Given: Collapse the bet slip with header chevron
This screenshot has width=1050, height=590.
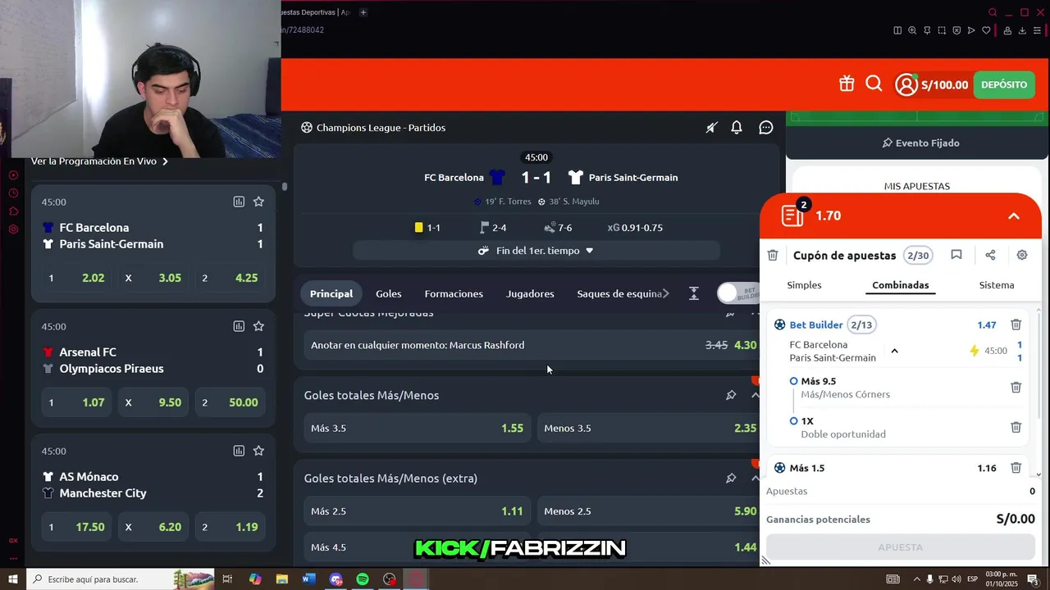Looking at the screenshot, I should (1014, 216).
